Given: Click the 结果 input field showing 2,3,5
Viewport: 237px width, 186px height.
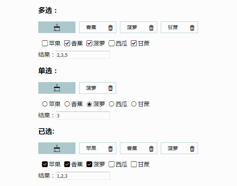Looking at the screenshot, I should (83, 55).
